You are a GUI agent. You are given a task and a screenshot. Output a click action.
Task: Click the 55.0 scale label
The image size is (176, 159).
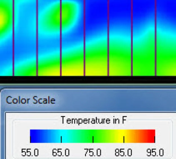pyautogui.click(x=30, y=152)
